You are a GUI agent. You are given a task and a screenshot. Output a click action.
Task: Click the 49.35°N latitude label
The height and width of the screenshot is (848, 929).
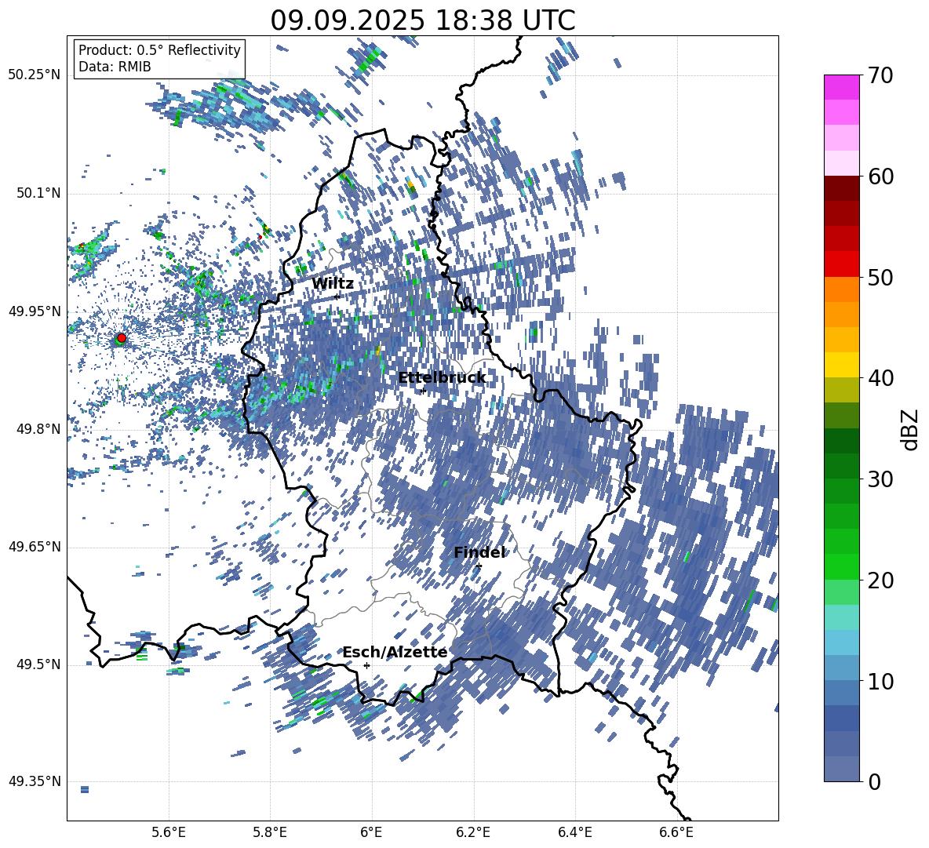(35, 781)
